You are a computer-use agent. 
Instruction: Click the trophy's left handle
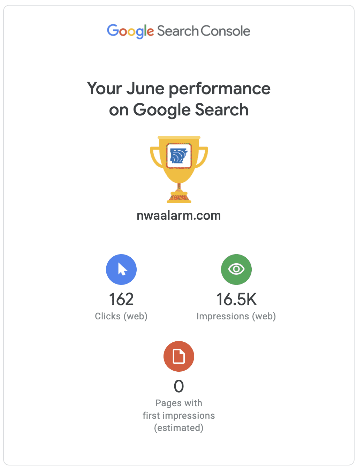[x=155, y=157]
